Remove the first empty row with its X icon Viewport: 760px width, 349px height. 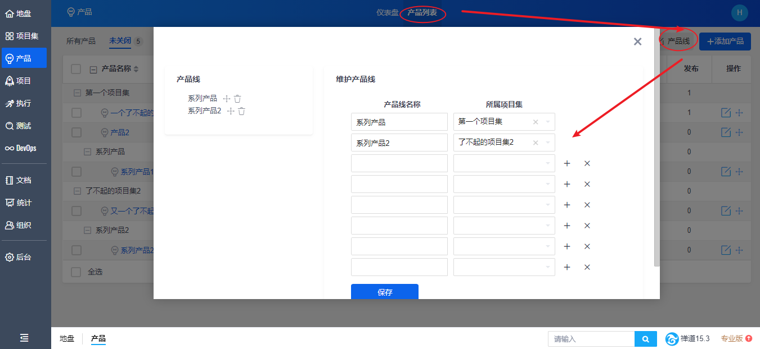click(587, 163)
